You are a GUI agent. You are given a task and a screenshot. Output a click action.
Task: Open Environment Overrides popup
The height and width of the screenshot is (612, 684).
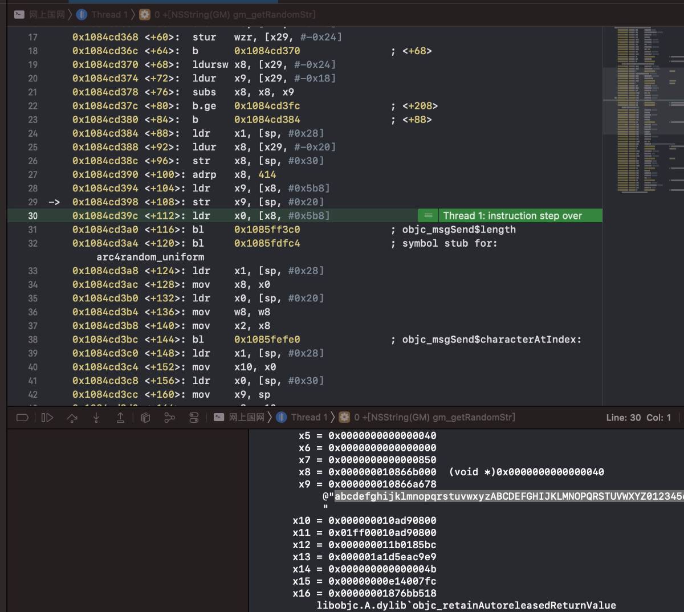point(194,418)
